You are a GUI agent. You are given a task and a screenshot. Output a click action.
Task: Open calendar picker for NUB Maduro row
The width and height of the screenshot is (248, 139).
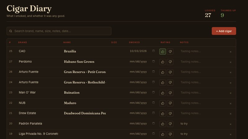[x=153, y=103]
